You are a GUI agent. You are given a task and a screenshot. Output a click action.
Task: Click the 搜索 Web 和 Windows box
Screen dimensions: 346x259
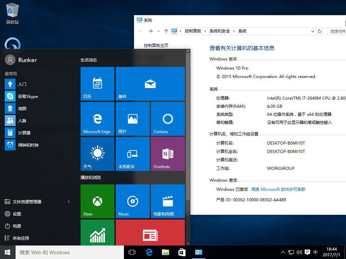[70, 252]
